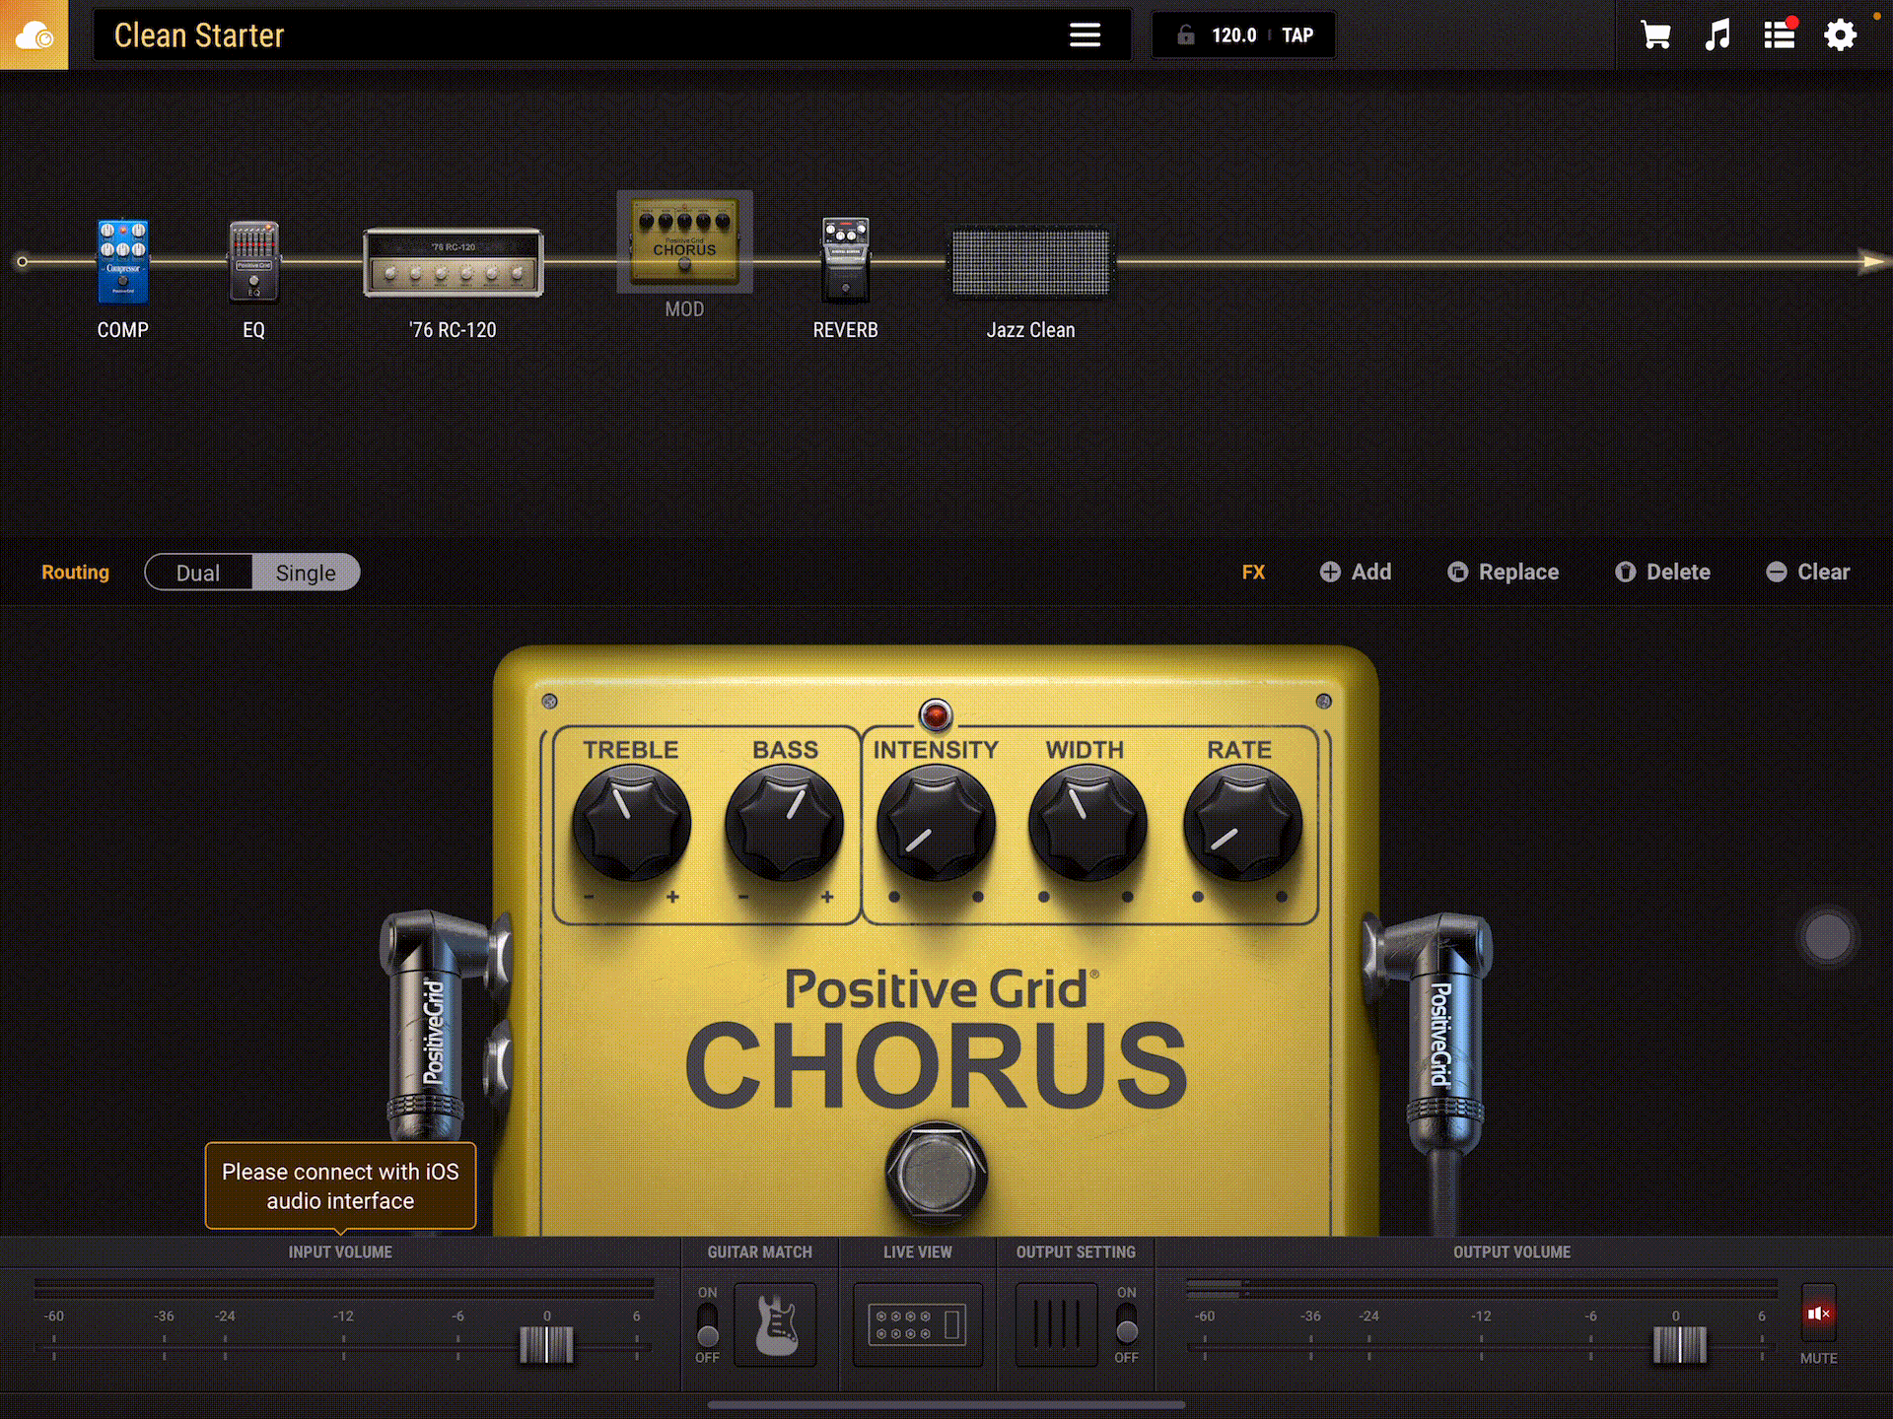Click the FX label
This screenshot has height=1419, width=1893.
[1253, 573]
